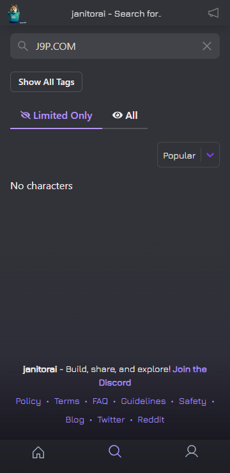Click the crossed-out eye icon on Limited Only
230x473 pixels.
[26, 115]
